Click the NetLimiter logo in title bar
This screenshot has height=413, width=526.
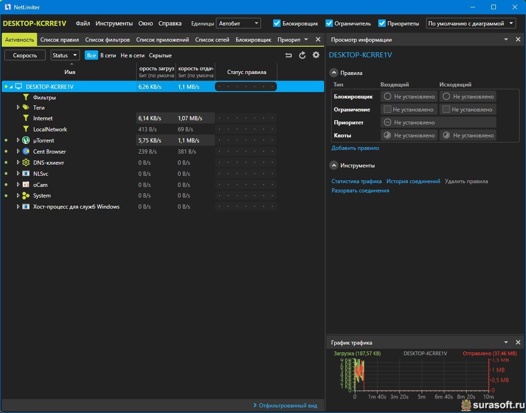point(8,7)
